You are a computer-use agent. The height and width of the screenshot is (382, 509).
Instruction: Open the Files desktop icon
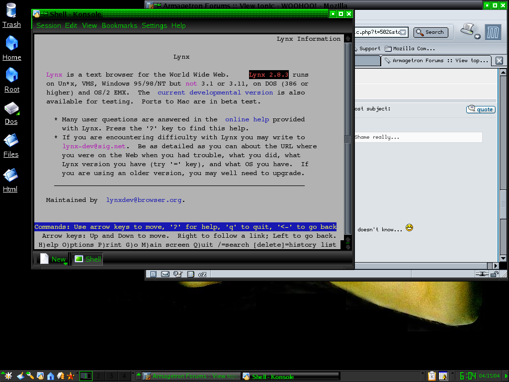(11, 146)
